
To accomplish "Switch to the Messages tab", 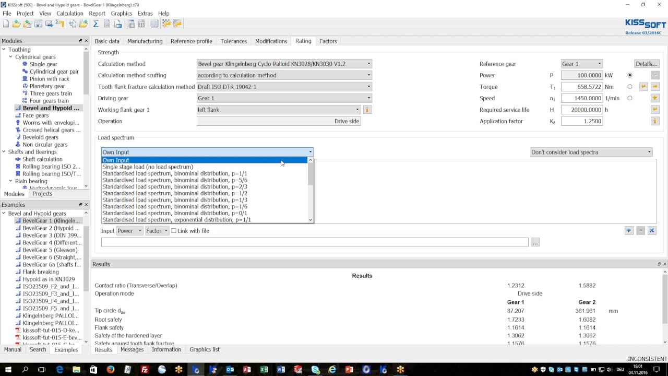I will pyautogui.click(x=132, y=349).
